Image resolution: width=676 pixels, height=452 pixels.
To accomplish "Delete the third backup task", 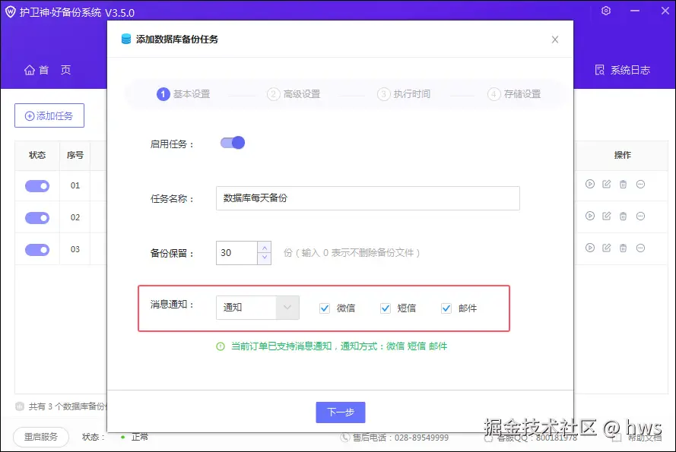I will [x=623, y=248].
